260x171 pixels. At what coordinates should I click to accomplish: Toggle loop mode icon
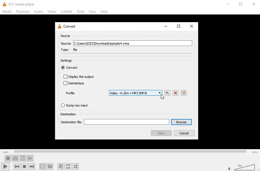pos(68,166)
